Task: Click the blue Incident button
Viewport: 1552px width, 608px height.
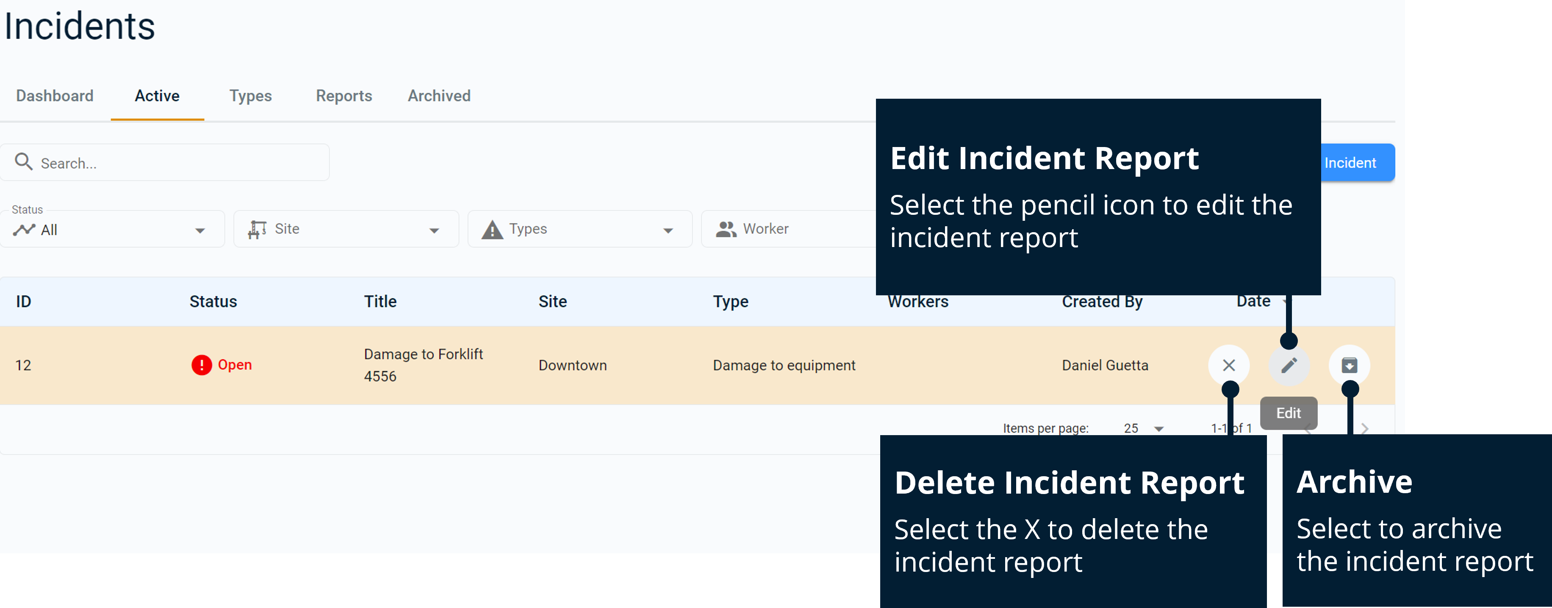Action: pyautogui.click(x=1351, y=162)
